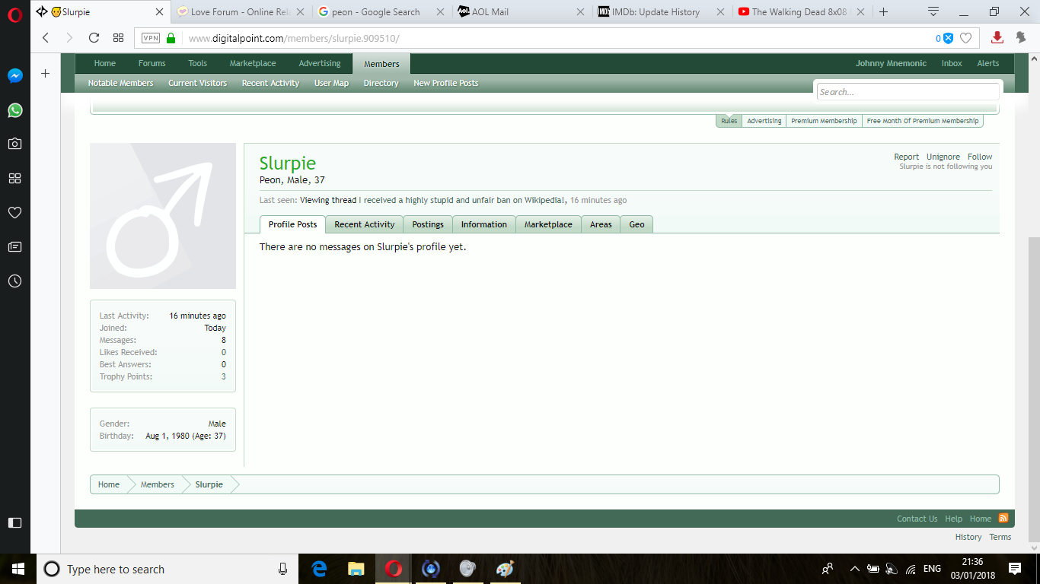The width and height of the screenshot is (1040, 584).
Task: Close the Slurpie tab
Action: pyautogui.click(x=158, y=12)
